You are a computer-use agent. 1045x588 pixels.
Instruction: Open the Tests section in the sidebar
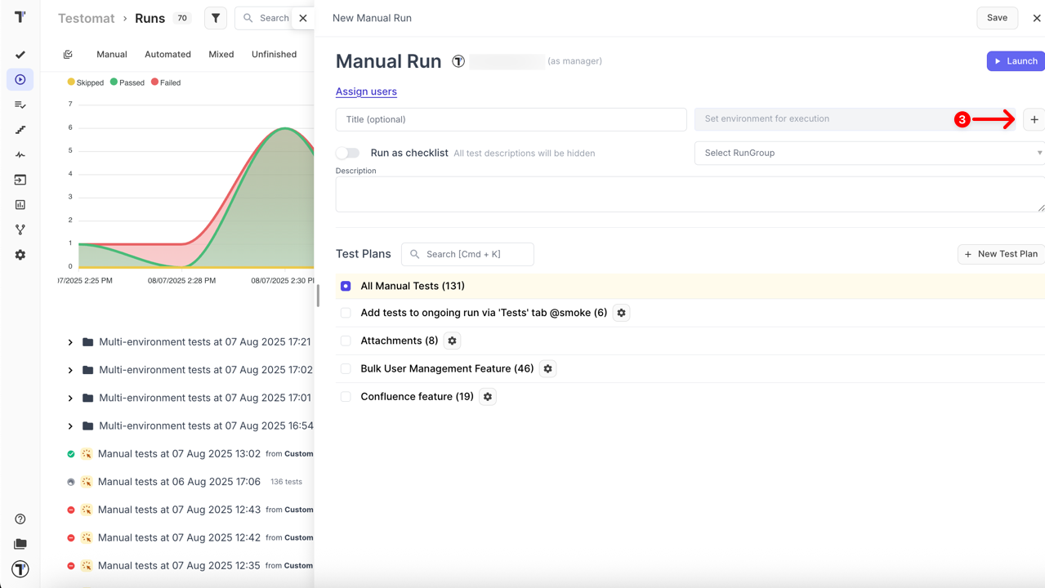click(20, 55)
